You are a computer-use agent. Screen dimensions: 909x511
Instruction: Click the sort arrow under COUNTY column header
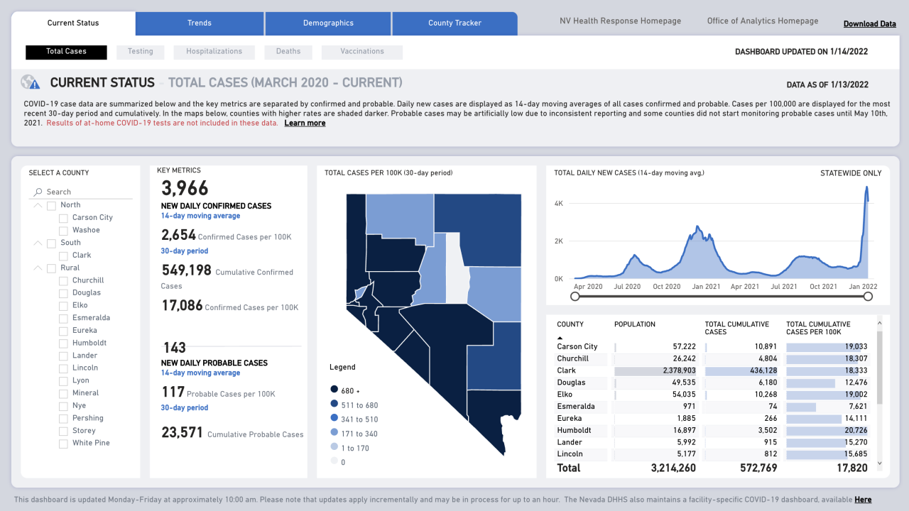point(560,338)
